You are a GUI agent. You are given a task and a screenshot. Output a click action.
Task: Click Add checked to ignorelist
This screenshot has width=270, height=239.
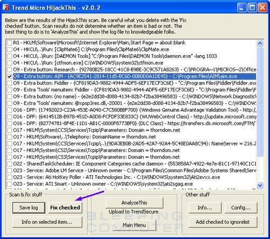point(223,222)
